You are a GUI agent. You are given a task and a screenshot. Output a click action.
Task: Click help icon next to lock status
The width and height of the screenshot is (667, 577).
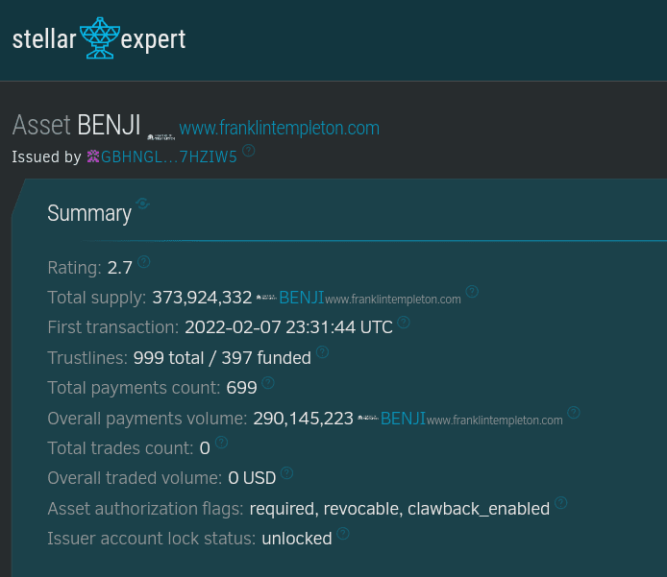click(x=343, y=533)
